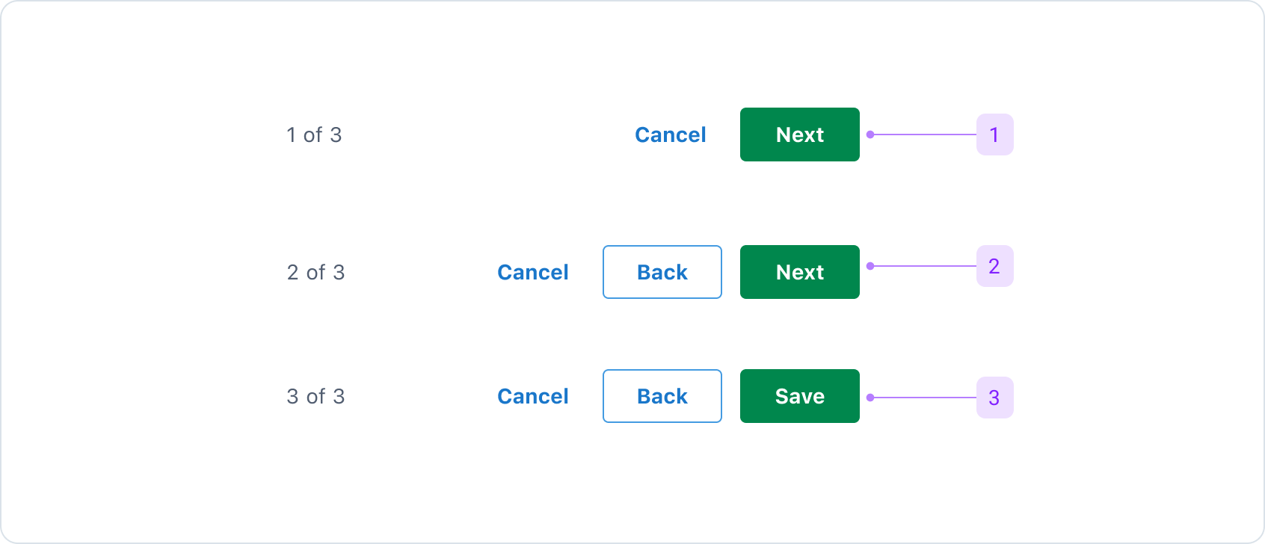The width and height of the screenshot is (1265, 544).
Task: Click the green Save button
Action: 799,396
